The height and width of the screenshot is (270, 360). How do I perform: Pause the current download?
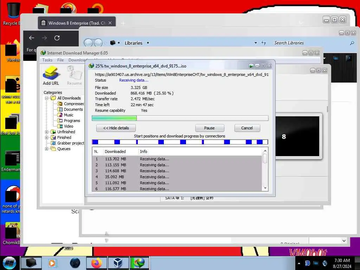tap(210, 128)
